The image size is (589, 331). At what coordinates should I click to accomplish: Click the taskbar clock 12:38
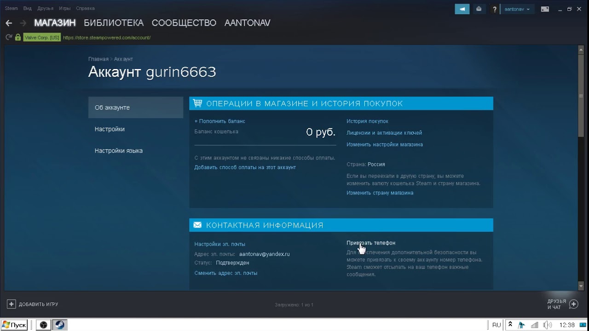567,325
